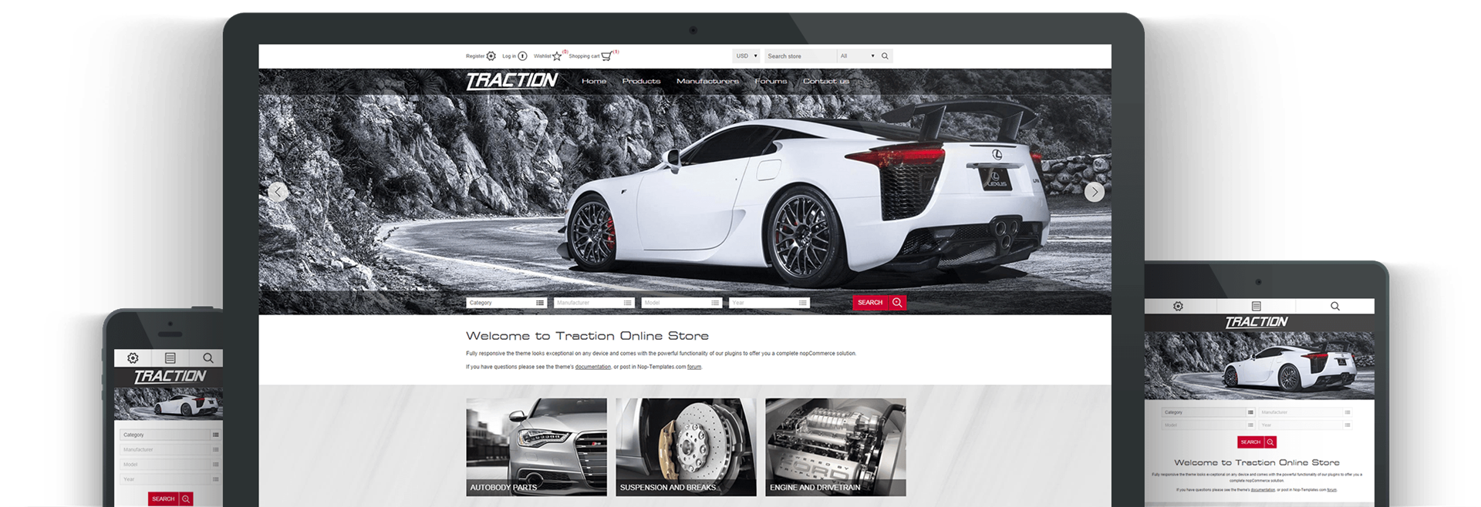Screen dimensions: 1481x507
Task: Open Manufacturer dropdown on the tablet
Action: [x=1306, y=412]
